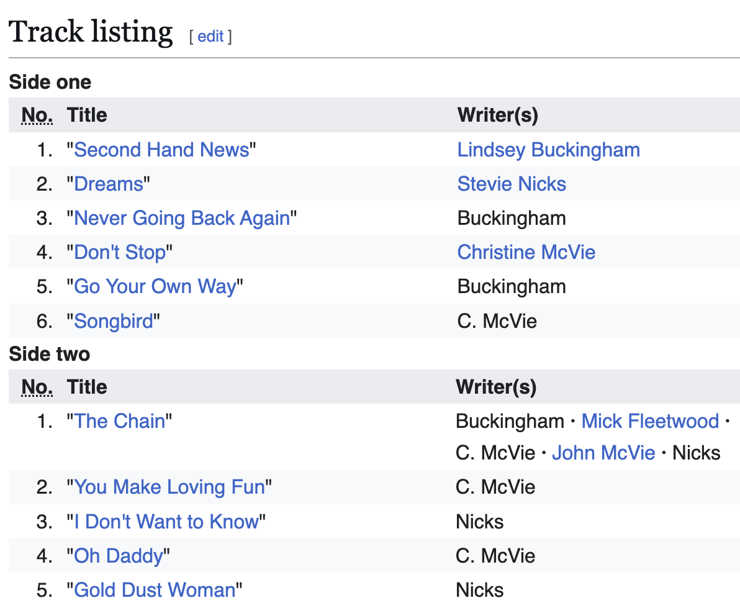This screenshot has width=740, height=616.
Task: Click the "No." abbreviation under Side two
Action: click(x=37, y=387)
